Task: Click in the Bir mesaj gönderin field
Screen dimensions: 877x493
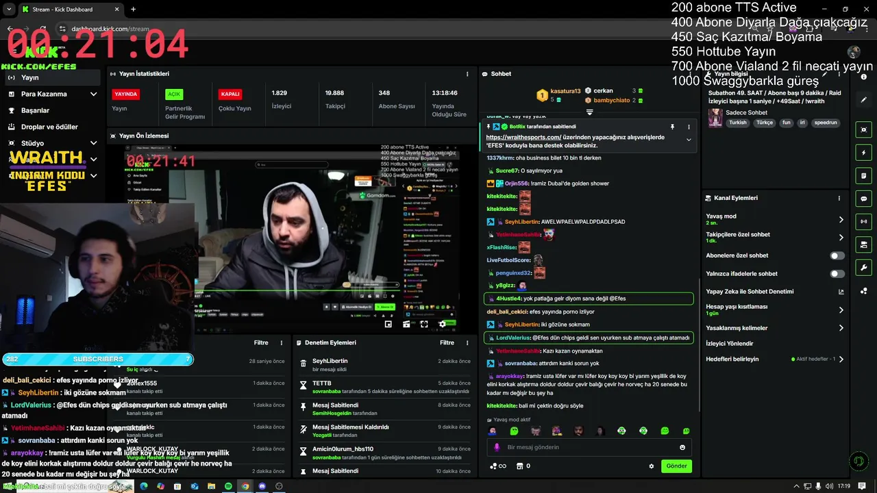Action: tap(589, 447)
